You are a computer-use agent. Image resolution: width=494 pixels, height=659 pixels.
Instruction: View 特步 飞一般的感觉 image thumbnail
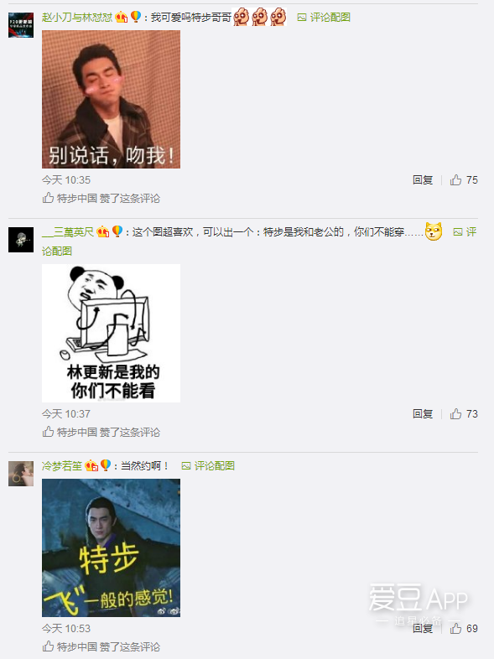click(x=111, y=548)
